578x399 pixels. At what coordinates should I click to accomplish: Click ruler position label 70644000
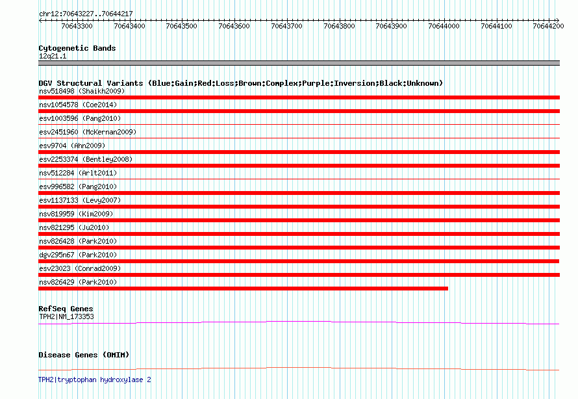point(444,26)
